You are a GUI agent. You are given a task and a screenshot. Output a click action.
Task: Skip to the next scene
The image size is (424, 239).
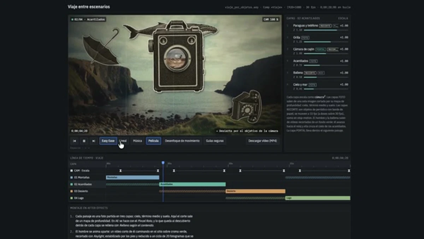[93, 141]
